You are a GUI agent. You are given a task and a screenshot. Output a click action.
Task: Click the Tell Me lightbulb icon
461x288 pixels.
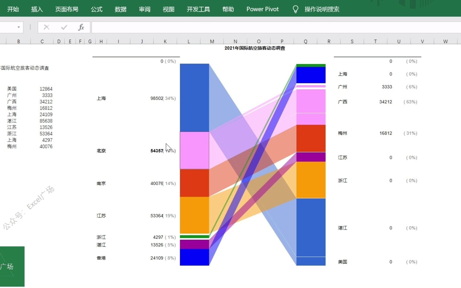tap(295, 9)
